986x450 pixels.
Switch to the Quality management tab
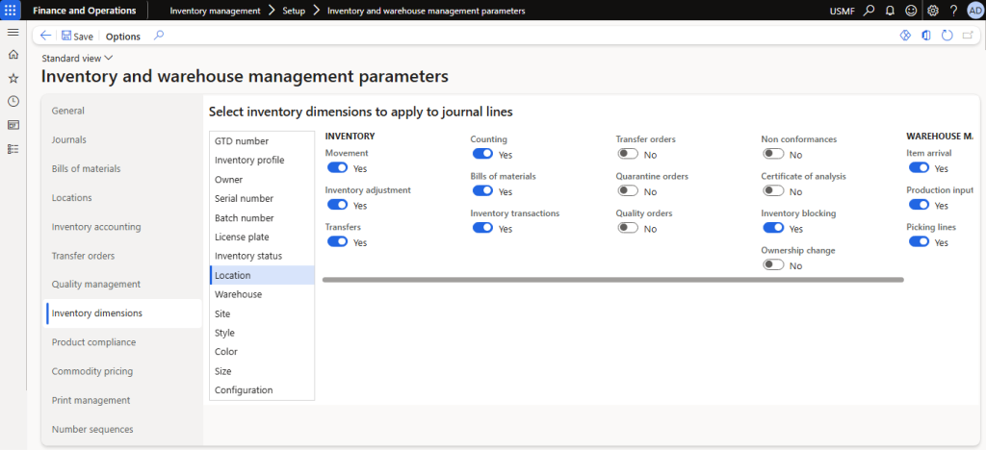click(96, 284)
